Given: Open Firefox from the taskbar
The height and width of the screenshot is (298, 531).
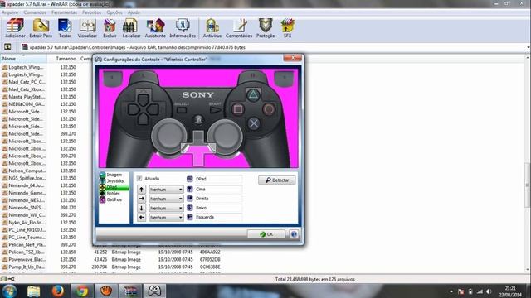Looking at the screenshot, I should (58, 291).
